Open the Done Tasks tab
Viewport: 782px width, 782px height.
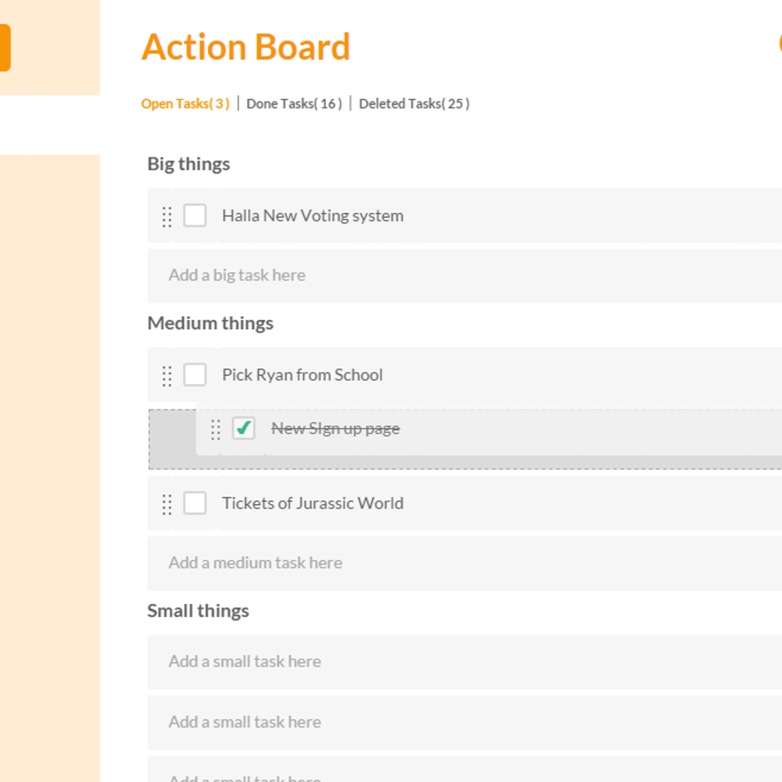(294, 104)
